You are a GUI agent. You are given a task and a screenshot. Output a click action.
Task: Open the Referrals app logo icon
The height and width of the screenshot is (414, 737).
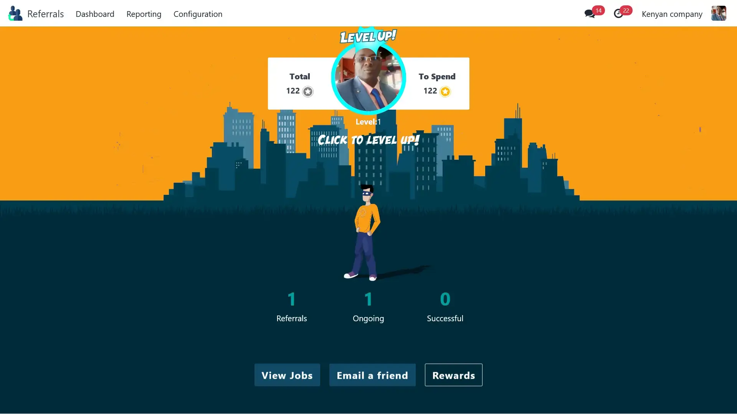click(15, 13)
